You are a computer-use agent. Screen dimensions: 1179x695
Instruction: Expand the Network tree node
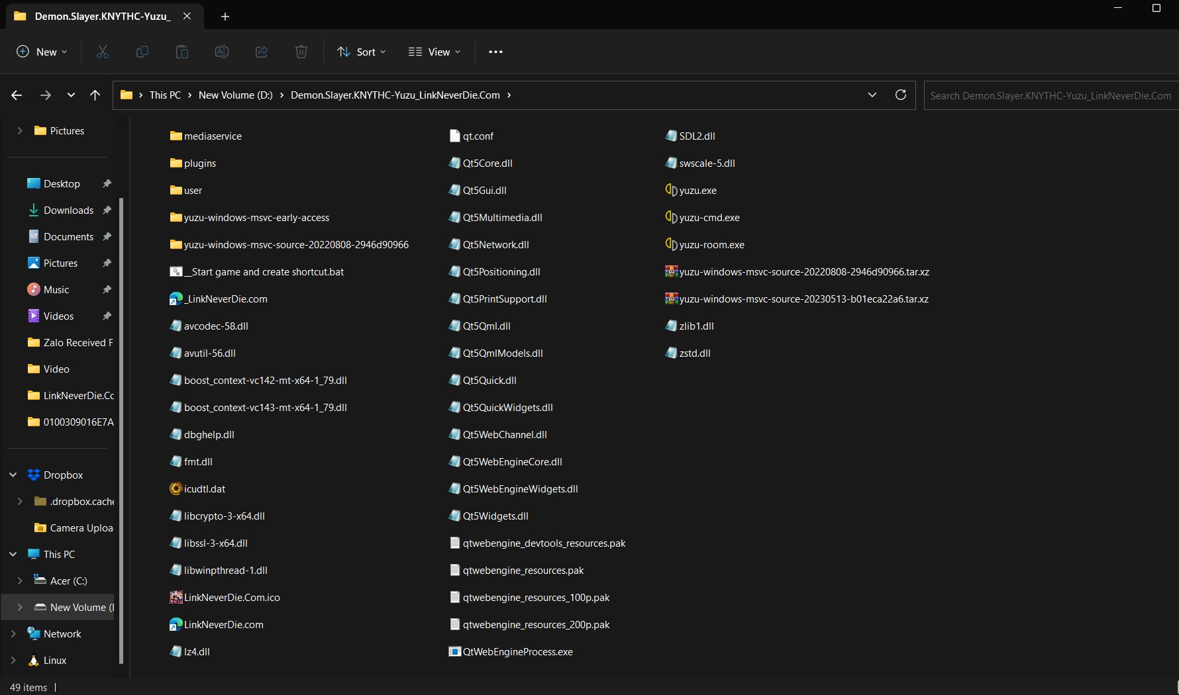point(13,634)
